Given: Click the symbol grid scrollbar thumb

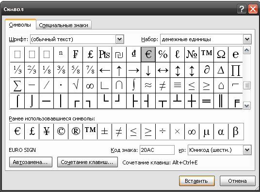Looking at the screenshot, I should tap(247, 86).
